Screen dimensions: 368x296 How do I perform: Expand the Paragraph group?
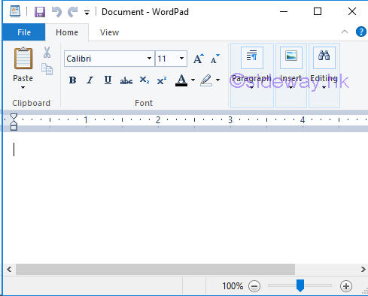252,75
